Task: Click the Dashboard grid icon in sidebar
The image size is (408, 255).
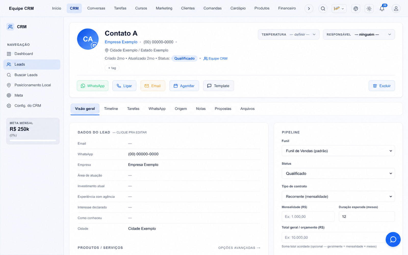Action: [x=9, y=54]
